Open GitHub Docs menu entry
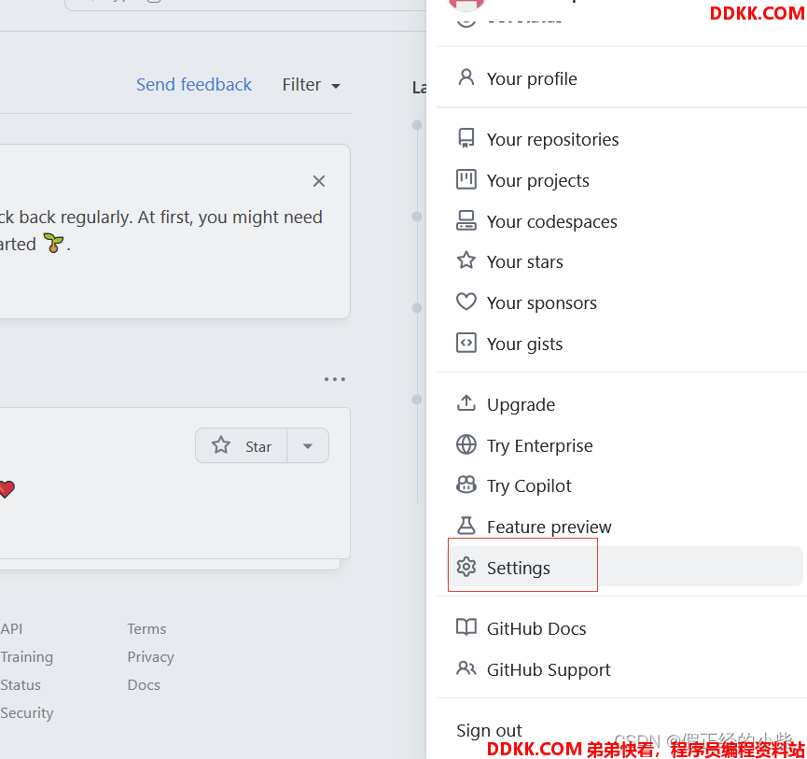The height and width of the screenshot is (759, 807). (536, 628)
